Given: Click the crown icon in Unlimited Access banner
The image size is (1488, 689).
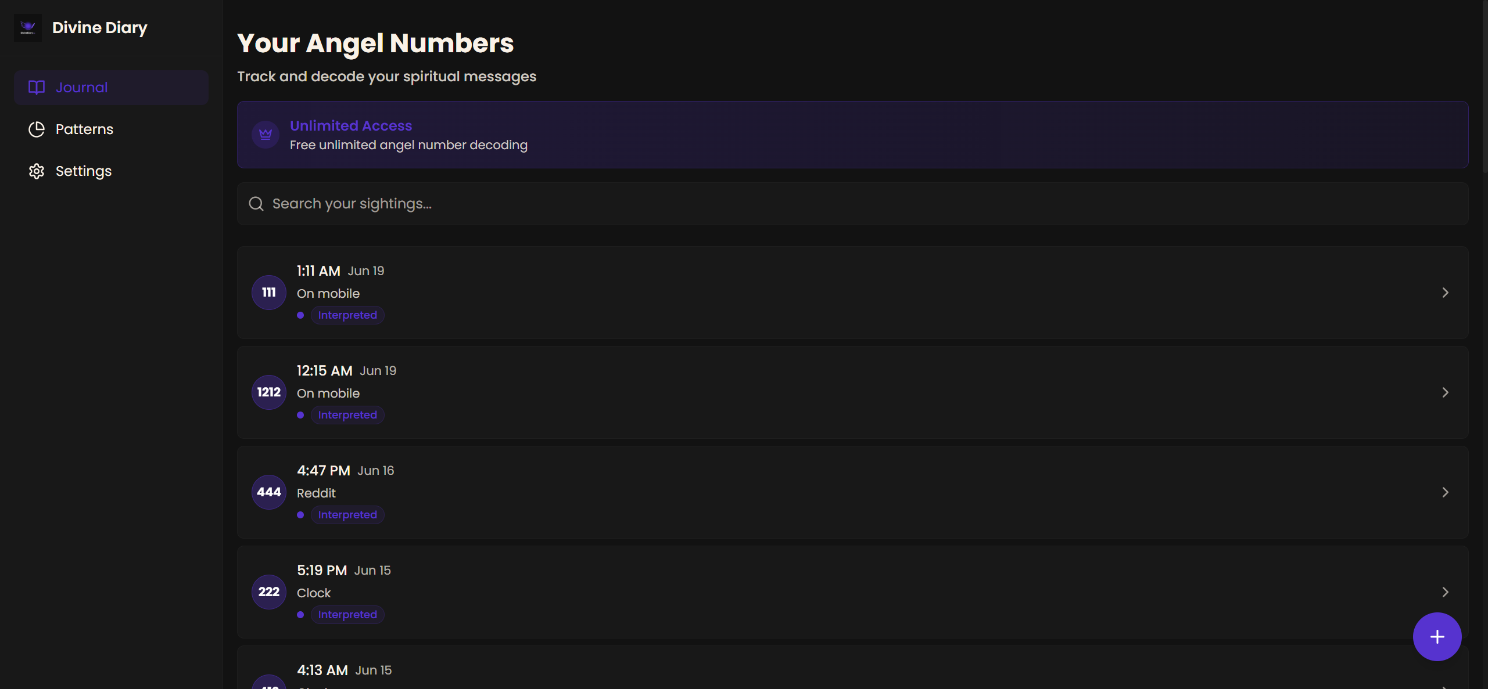Looking at the screenshot, I should coord(266,135).
